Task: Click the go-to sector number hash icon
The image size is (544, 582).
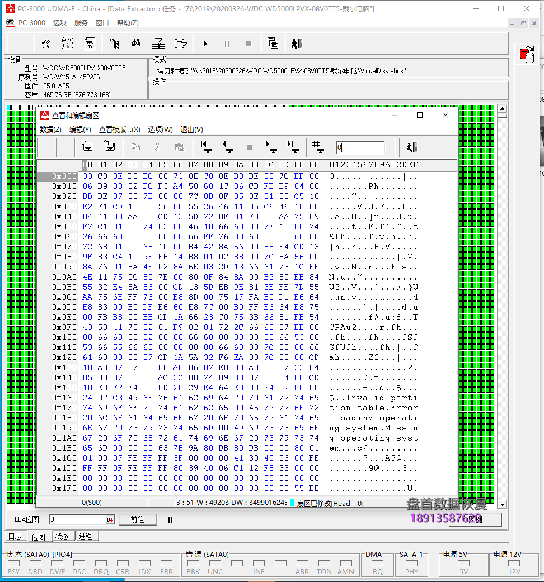Action: (318, 146)
